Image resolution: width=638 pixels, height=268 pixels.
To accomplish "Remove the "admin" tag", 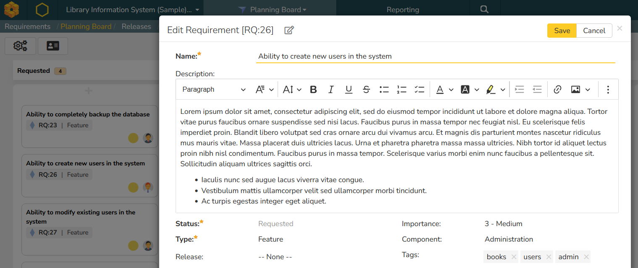I will (x=586, y=257).
